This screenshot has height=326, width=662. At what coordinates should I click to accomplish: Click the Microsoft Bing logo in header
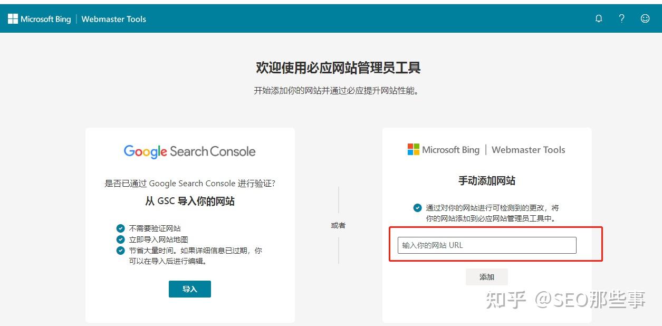[40, 19]
